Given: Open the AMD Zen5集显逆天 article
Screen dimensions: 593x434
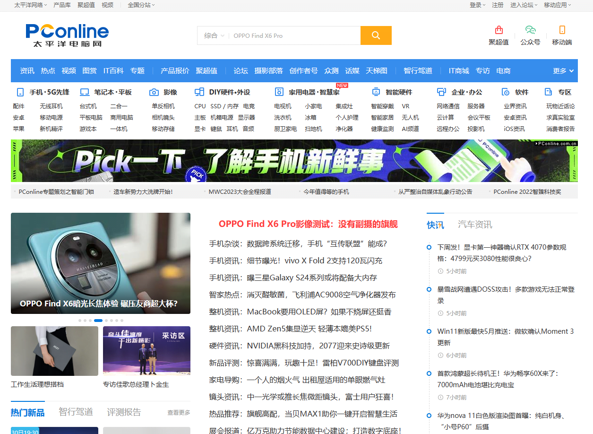Looking at the screenshot, I should tap(309, 329).
